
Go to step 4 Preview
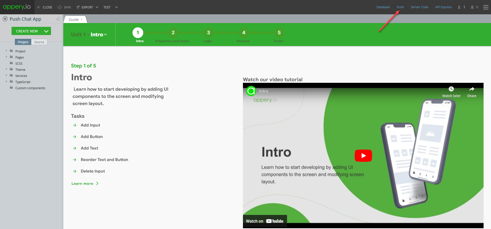pyautogui.click(x=244, y=33)
